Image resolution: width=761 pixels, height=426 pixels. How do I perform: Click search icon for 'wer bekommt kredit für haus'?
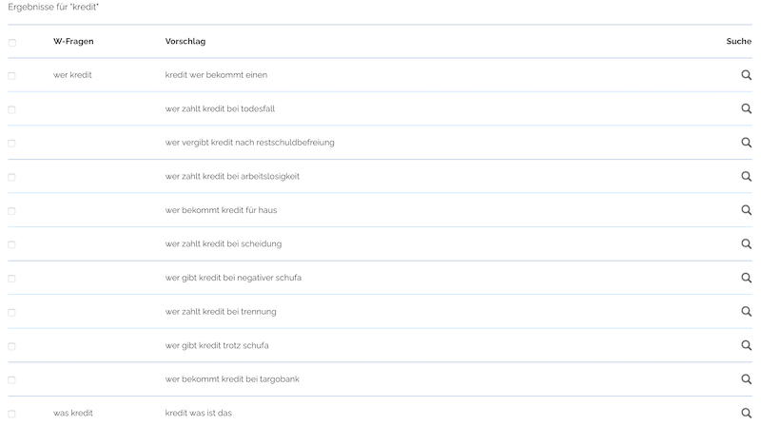click(x=747, y=210)
